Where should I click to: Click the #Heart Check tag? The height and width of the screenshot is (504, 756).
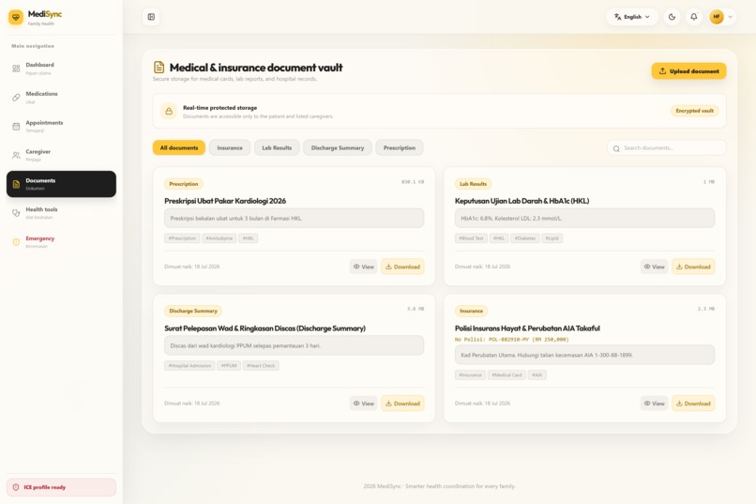tap(261, 366)
